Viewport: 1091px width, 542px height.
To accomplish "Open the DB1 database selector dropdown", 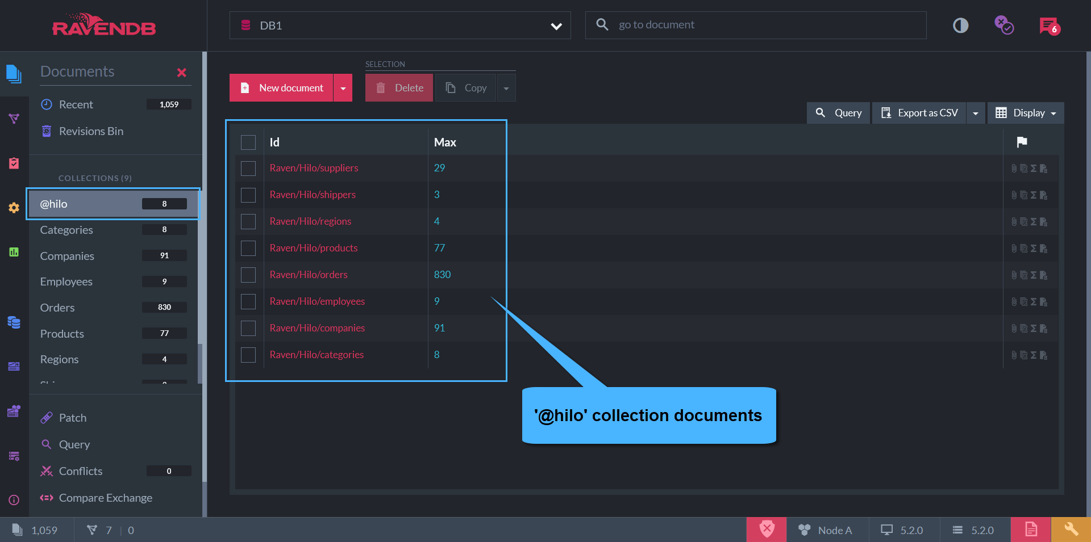I will (400, 26).
